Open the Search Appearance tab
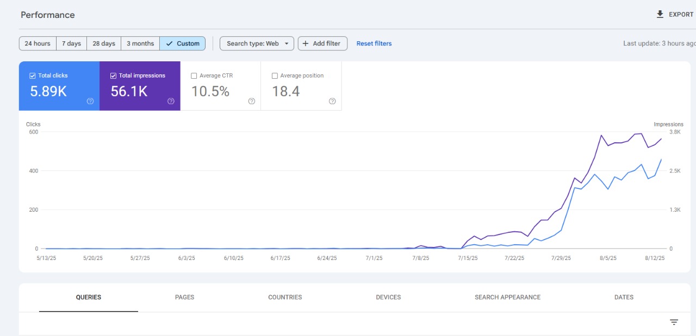The image size is (696, 336). 507,297
